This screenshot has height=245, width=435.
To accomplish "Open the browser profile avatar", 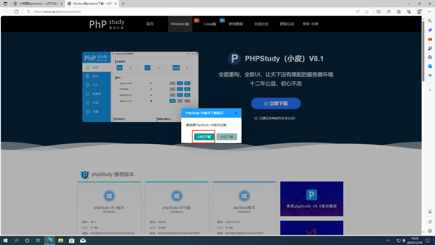I will coord(419,11).
